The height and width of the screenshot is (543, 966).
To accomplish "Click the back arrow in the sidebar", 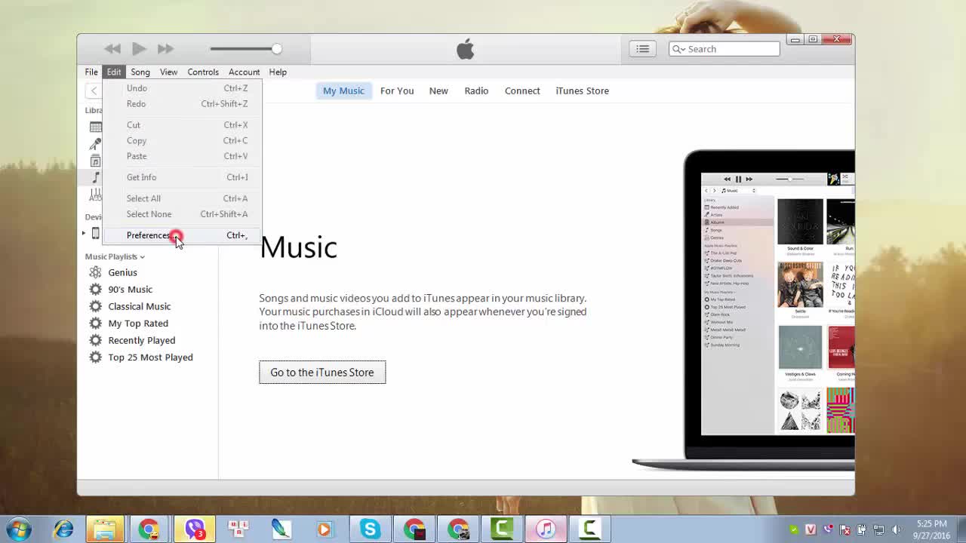I will click(x=94, y=91).
